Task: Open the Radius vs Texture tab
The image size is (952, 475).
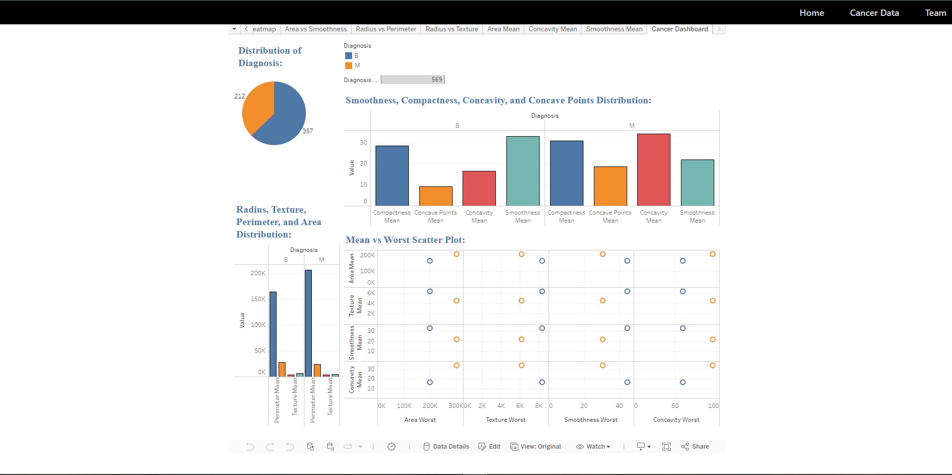Action: pos(452,29)
